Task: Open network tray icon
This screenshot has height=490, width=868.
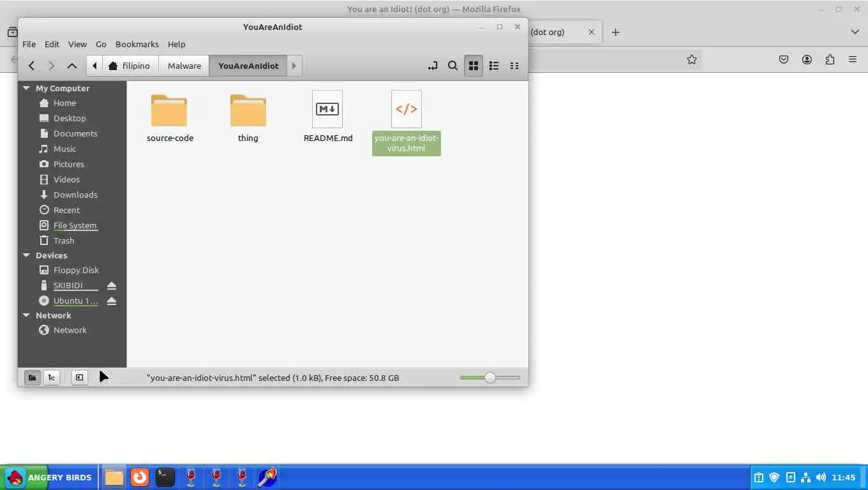Action: point(805,477)
